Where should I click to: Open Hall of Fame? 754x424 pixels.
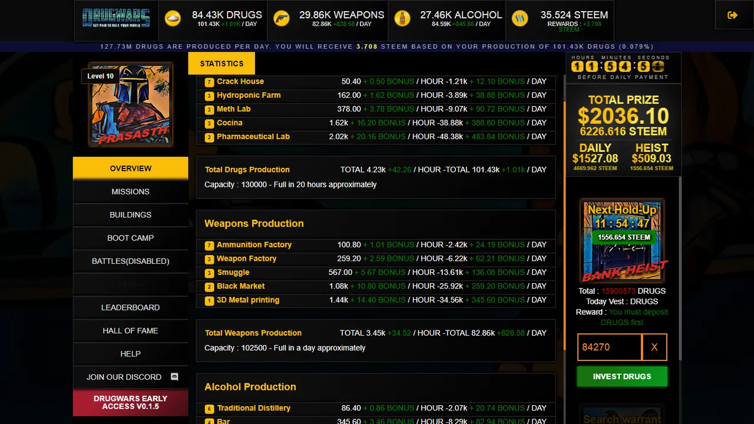tap(131, 330)
